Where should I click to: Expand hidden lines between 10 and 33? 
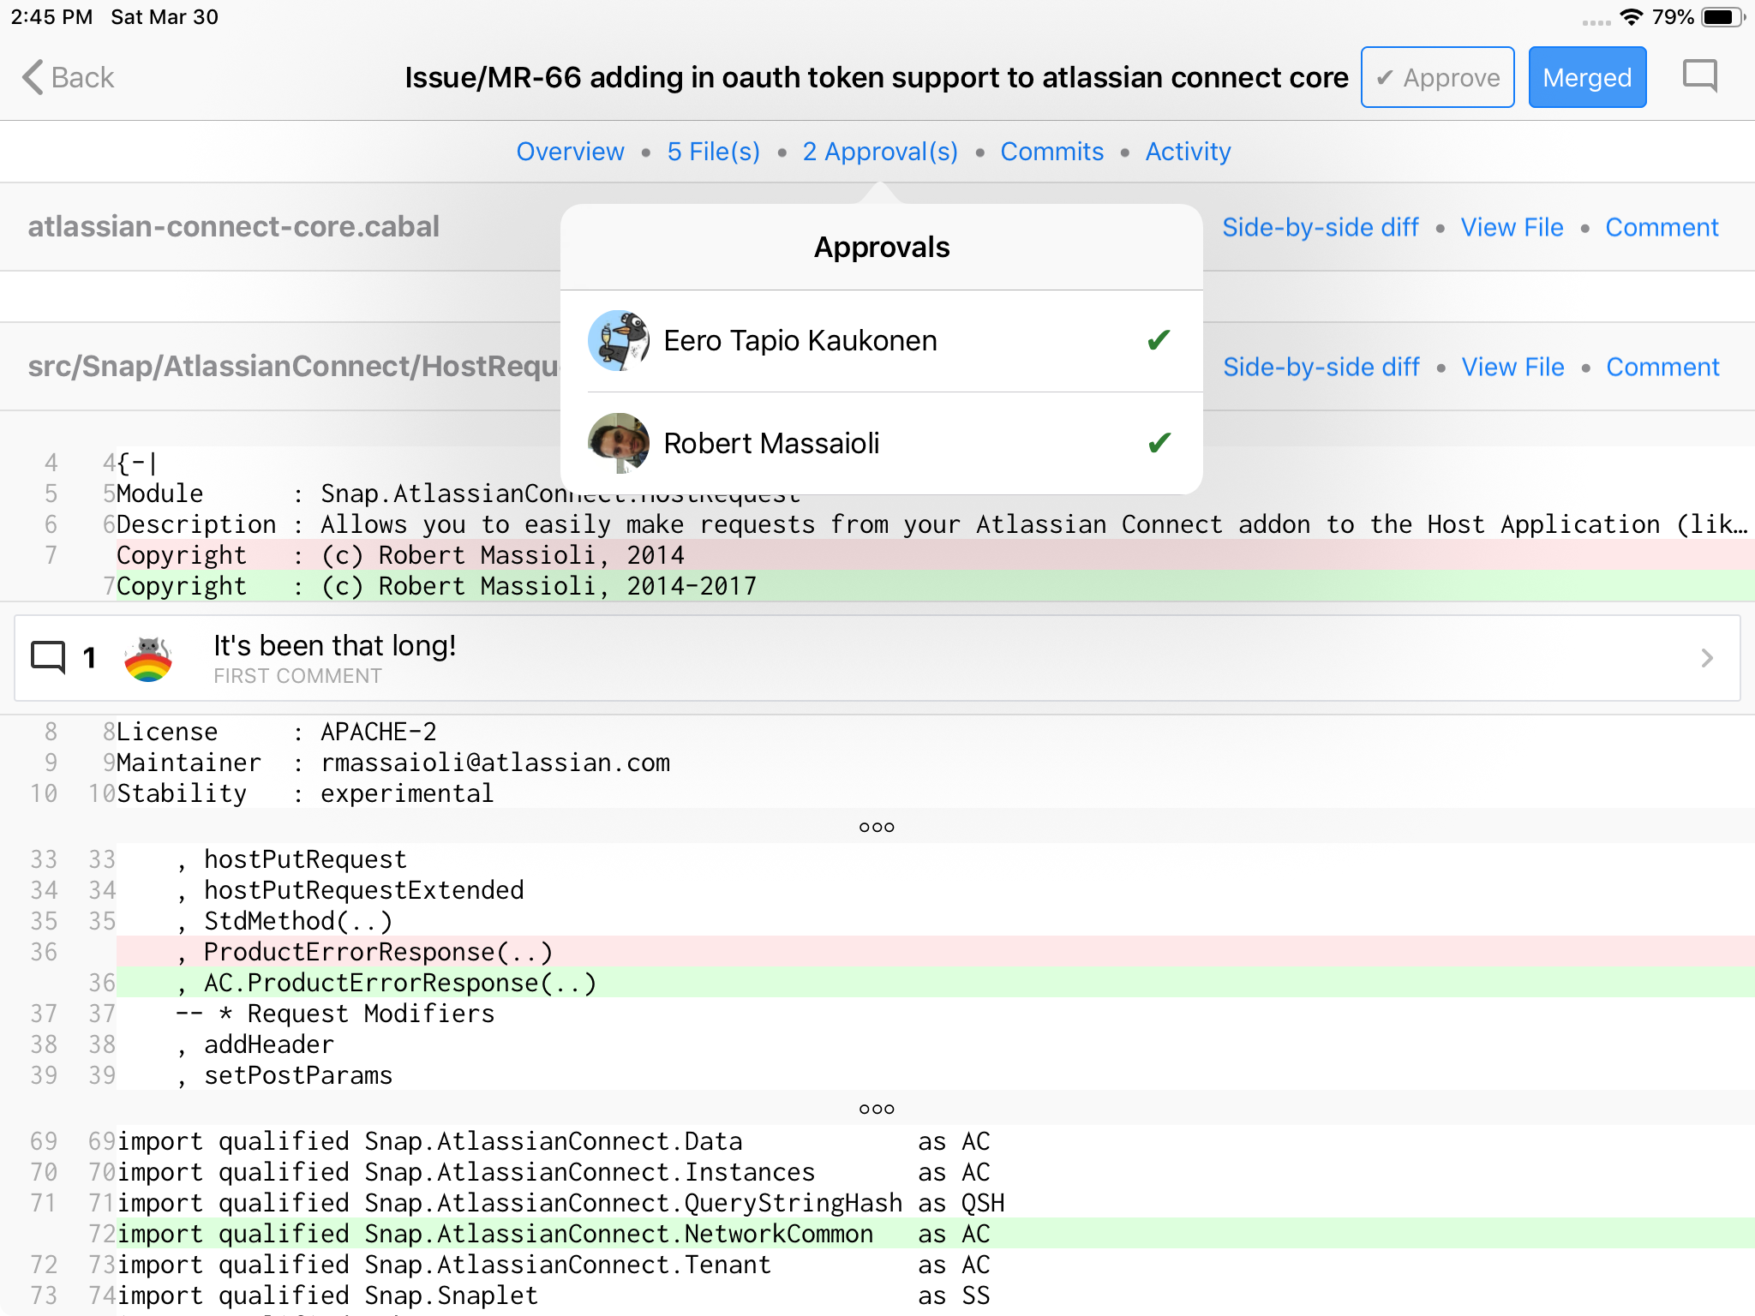click(877, 827)
